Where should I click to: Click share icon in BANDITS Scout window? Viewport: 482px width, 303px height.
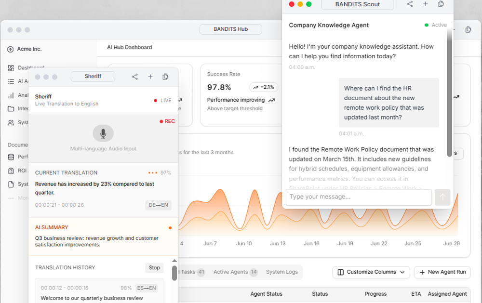point(410,4)
